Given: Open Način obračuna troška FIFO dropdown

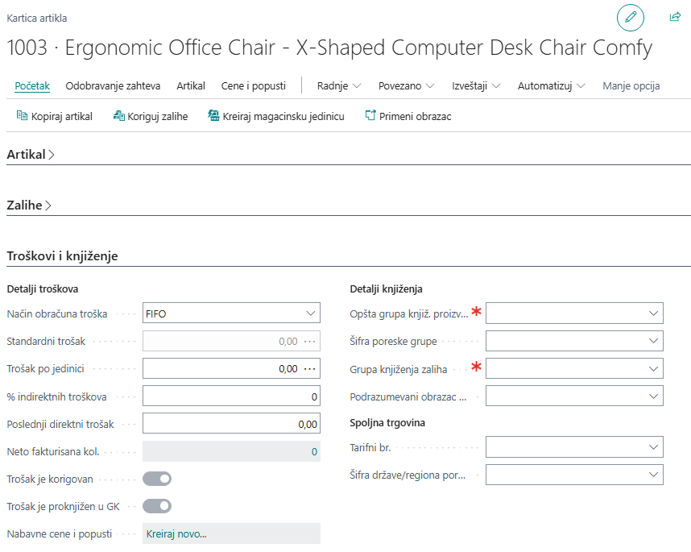Looking at the screenshot, I should [x=311, y=313].
